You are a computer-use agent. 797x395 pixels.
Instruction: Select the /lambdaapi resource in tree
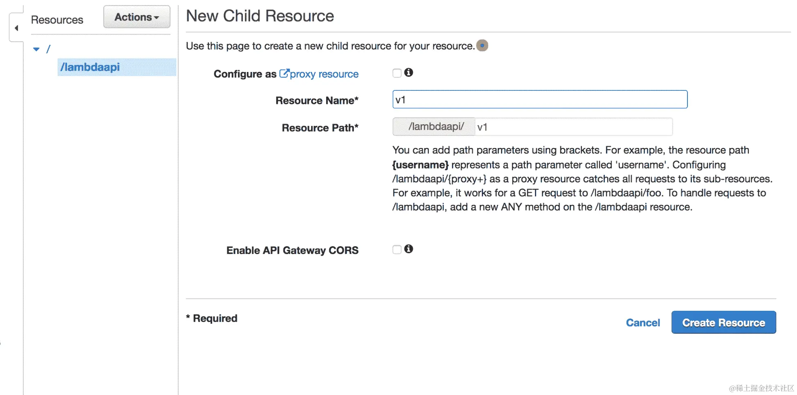click(x=90, y=67)
